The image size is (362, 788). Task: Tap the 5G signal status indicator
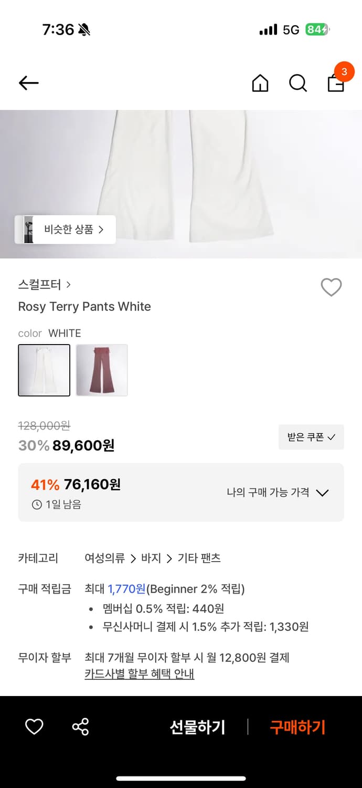click(291, 30)
